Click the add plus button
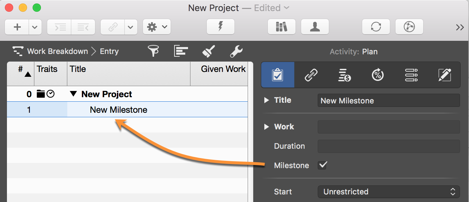 17,27
